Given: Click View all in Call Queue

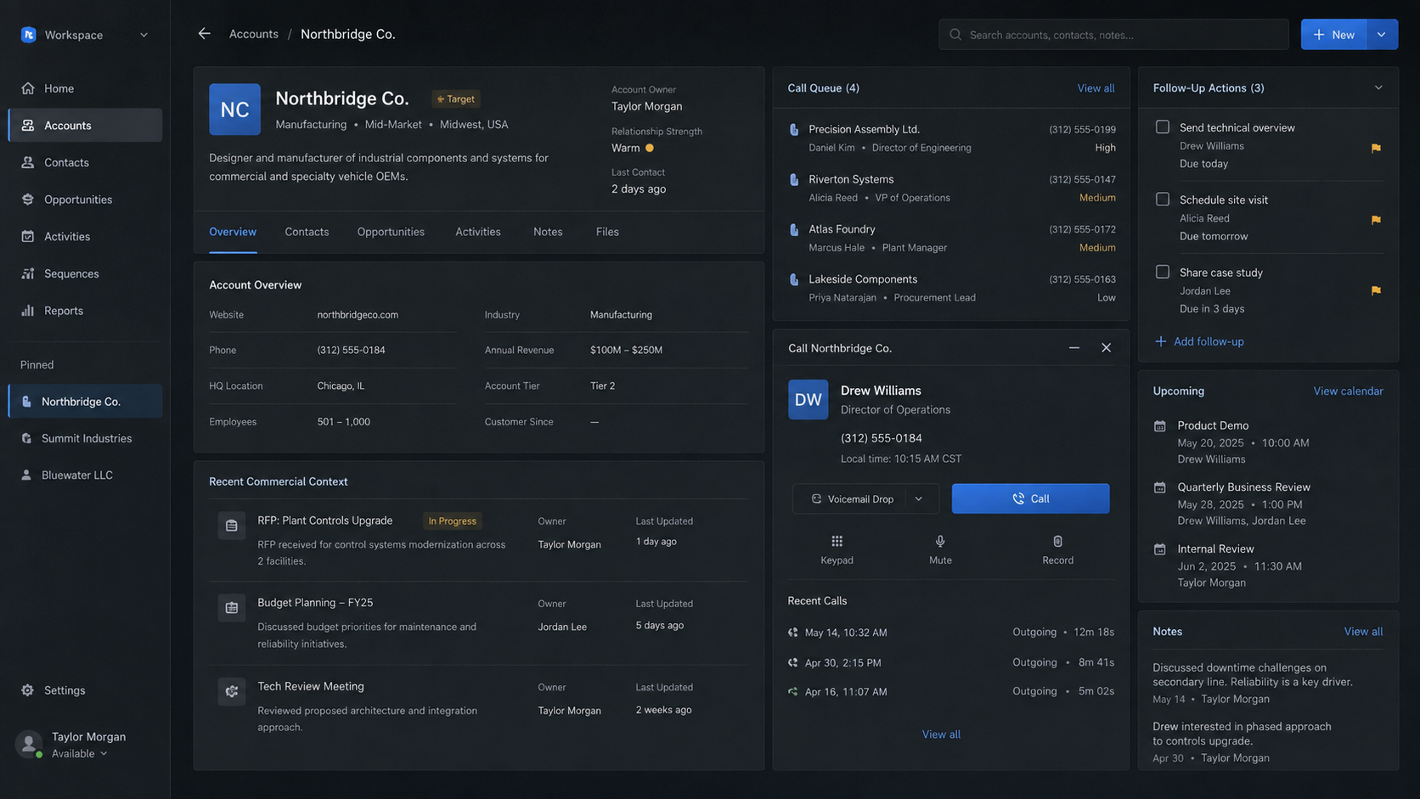Looking at the screenshot, I should 1096,88.
